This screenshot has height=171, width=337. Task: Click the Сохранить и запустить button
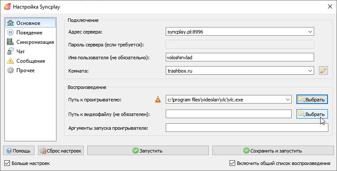pos(273,151)
